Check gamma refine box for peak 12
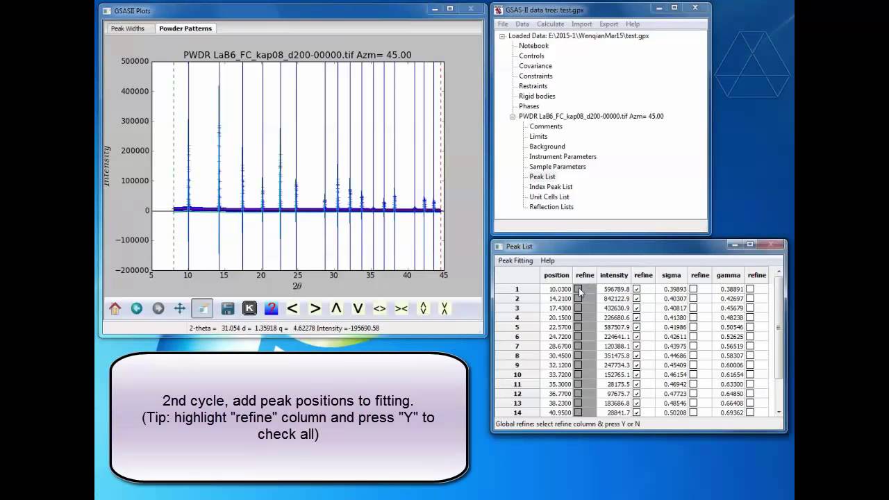889x500 pixels. click(750, 394)
